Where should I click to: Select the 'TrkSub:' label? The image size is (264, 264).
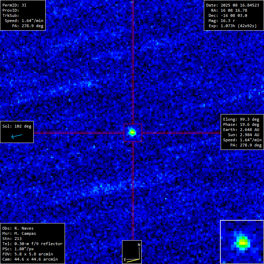(11, 15)
